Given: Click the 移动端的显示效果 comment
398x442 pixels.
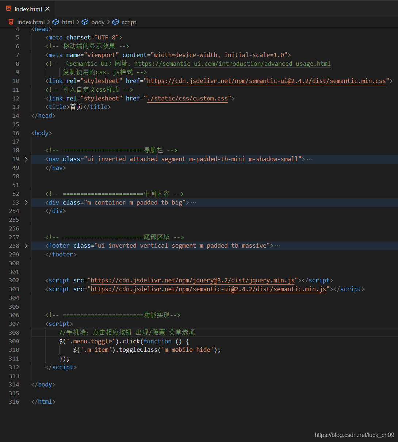Looking at the screenshot, I should 87,46.
